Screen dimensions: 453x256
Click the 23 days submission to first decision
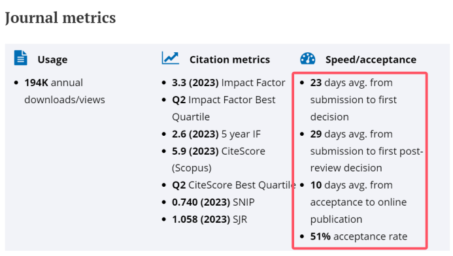click(354, 99)
